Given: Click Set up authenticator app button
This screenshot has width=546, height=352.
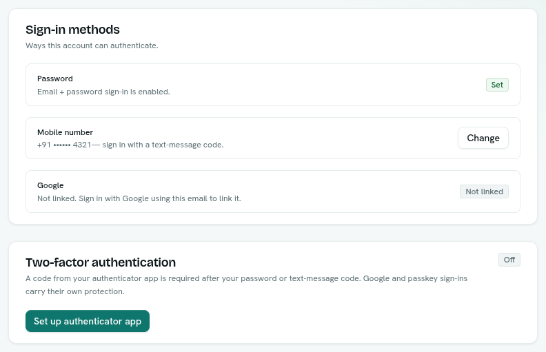Looking at the screenshot, I should (88, 321).
